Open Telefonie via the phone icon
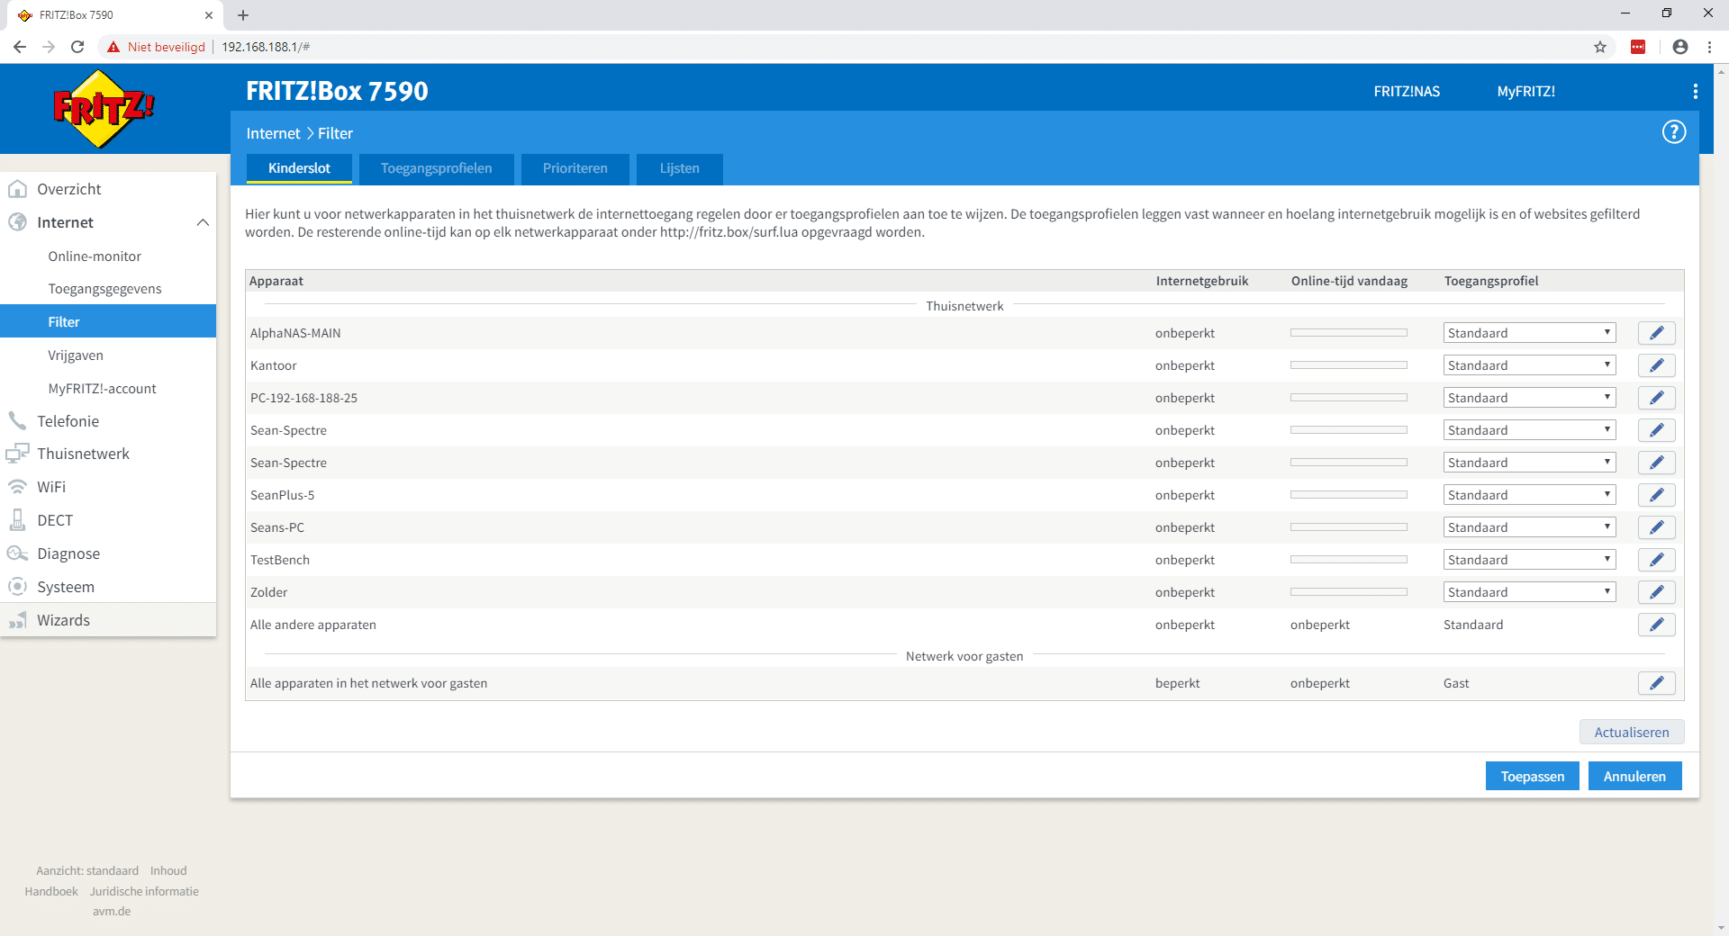Viewport: 1729px width, 936px height. 17,420
